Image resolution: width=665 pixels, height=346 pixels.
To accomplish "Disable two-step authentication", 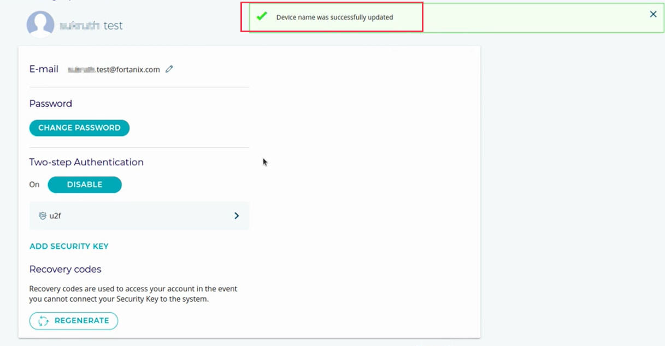I will [85, 185].
